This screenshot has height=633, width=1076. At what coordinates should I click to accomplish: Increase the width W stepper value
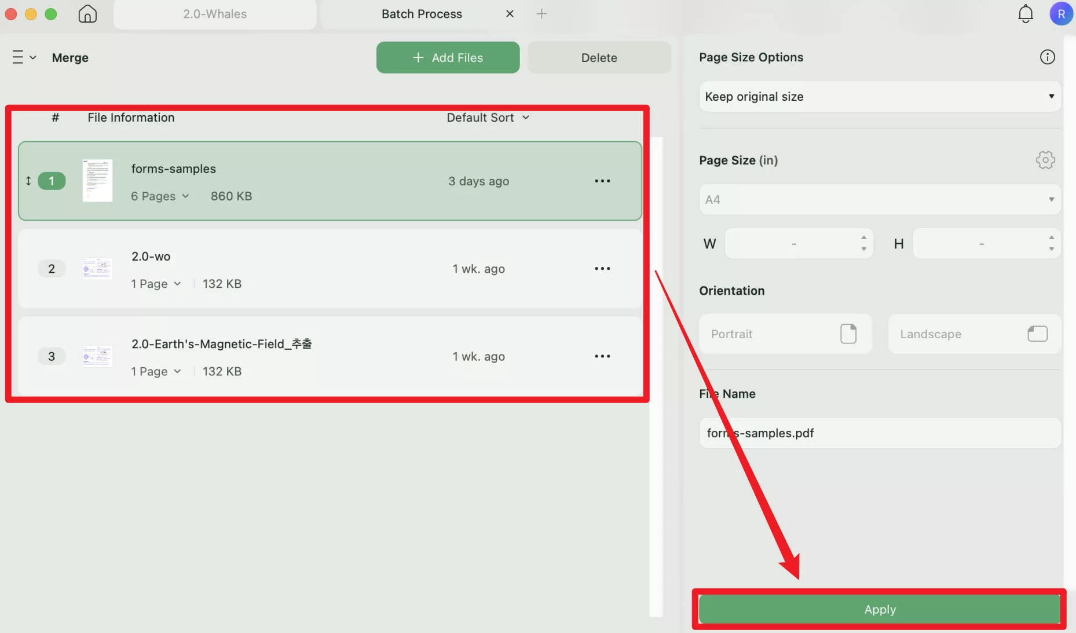863,237
